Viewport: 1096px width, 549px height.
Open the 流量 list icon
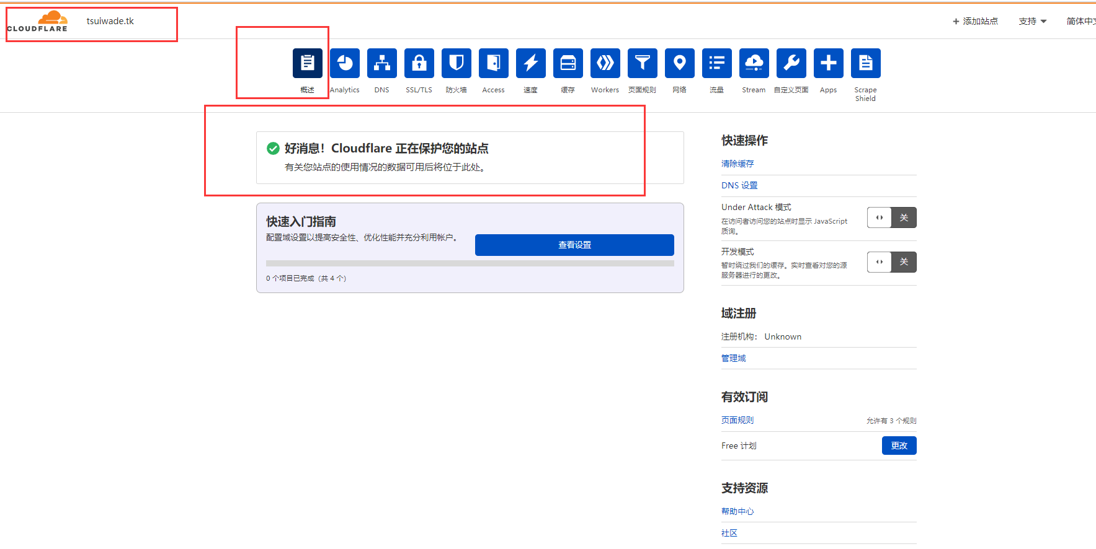click(x=717, y=63)
